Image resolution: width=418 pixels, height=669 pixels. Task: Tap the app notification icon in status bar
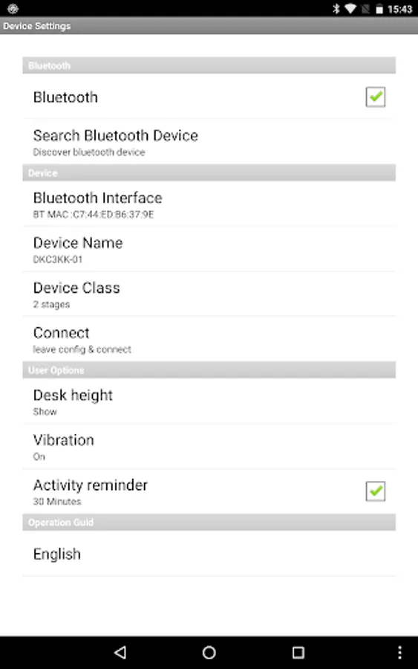13,8
